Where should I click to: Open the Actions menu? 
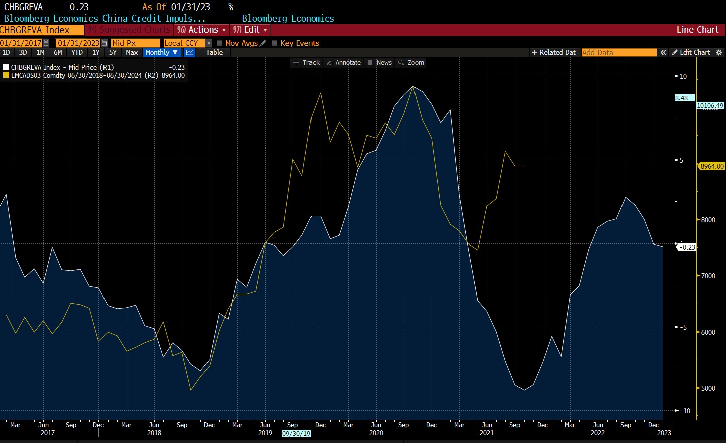201,30
